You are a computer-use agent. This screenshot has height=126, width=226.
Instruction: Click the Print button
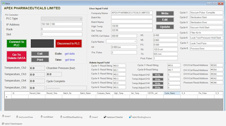tap(40, 60)
